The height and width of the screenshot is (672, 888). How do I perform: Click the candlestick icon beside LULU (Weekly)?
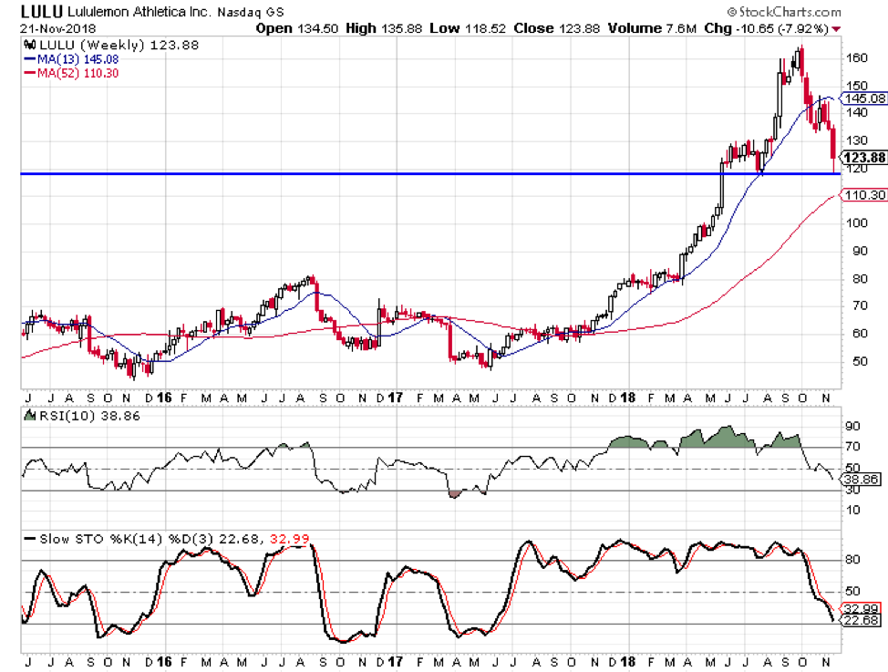(x=29, y=46)
